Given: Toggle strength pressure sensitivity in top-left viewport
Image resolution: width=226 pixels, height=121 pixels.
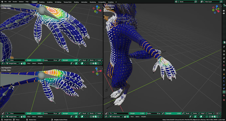Looking at the screenshot, I should 79,60.
